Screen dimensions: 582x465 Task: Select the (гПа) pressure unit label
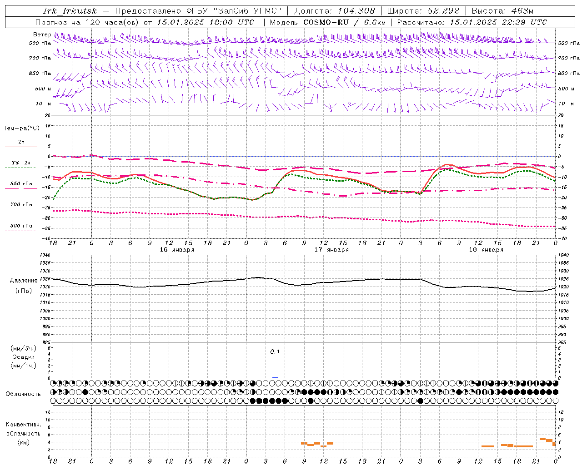point(24,291)
